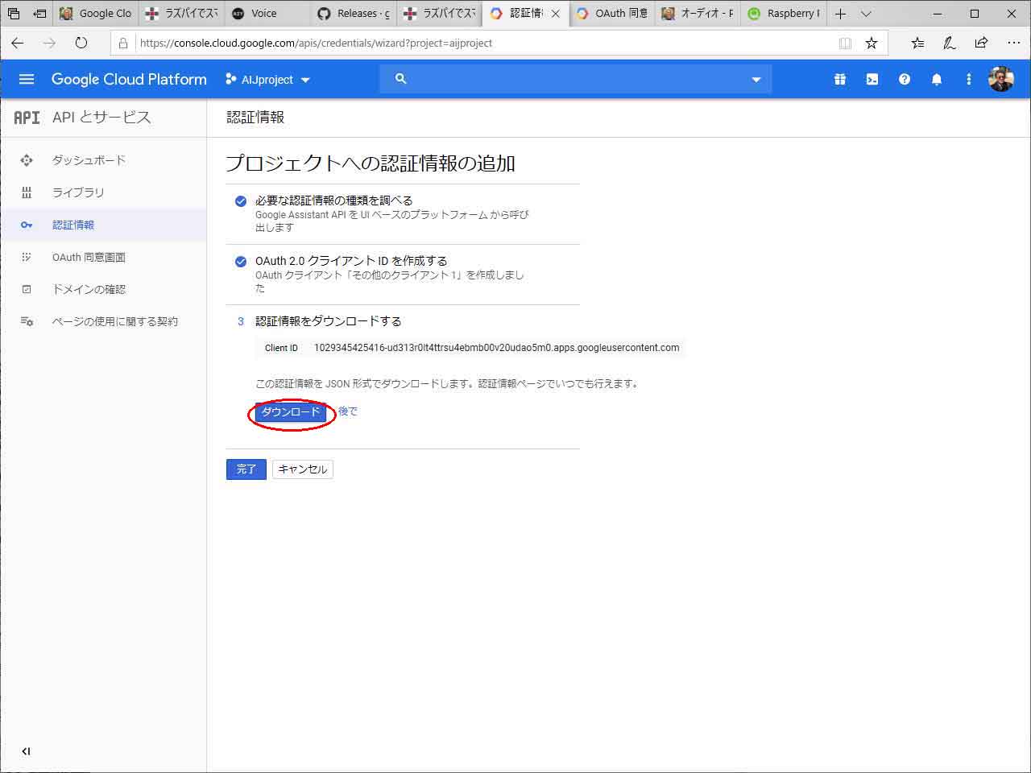
Task: Click the 後で link
Action: (x=347, y=411)
